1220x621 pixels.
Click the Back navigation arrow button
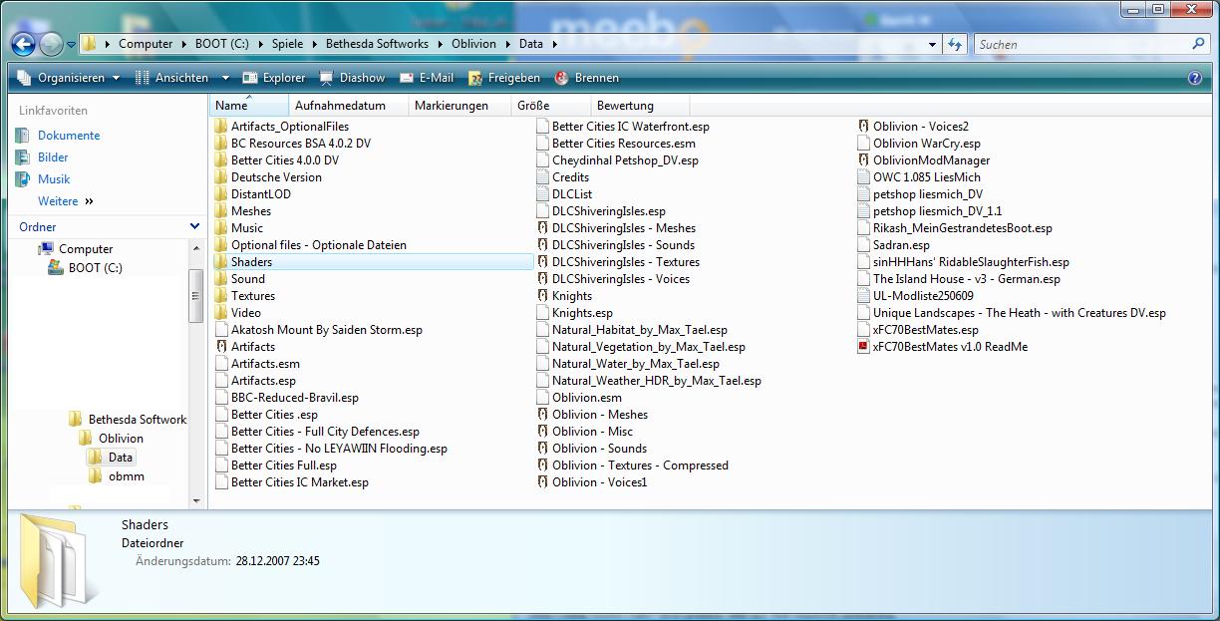point(24,44)
